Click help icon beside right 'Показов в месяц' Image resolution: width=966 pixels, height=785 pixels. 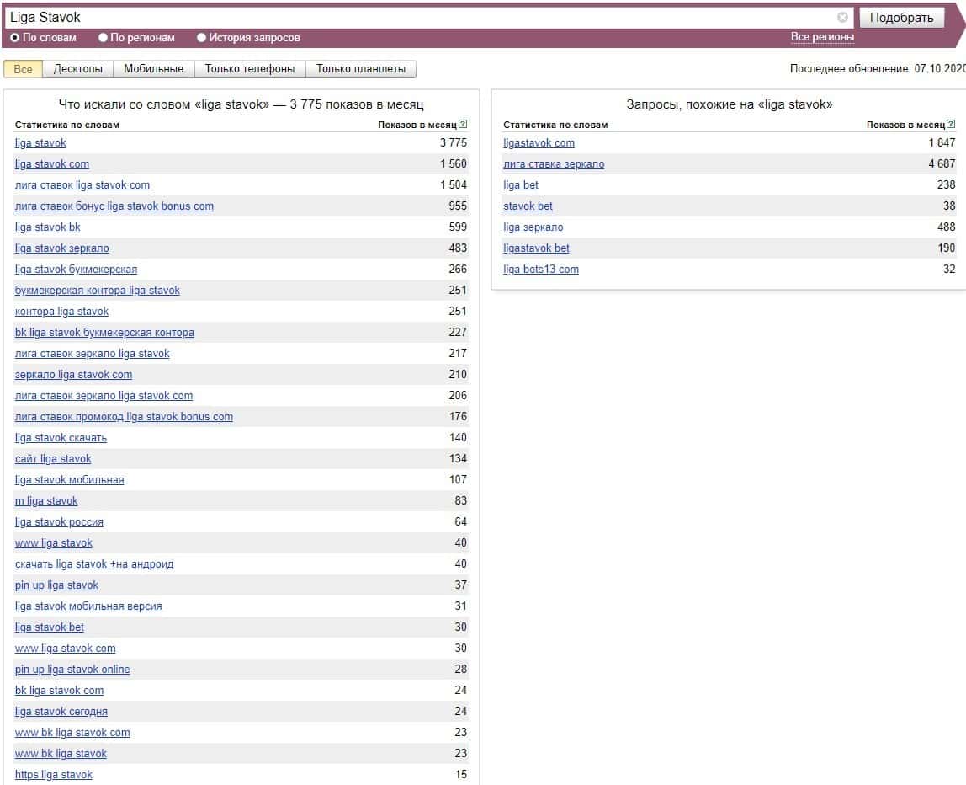tap(952, 125)
